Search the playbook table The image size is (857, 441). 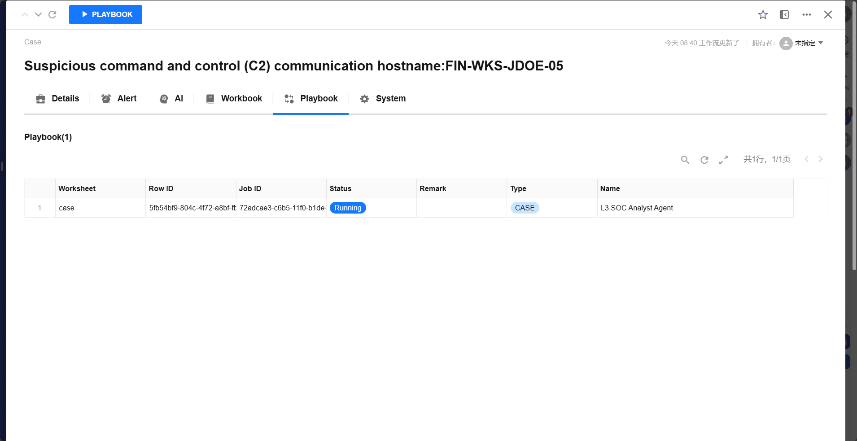point(685,160)
